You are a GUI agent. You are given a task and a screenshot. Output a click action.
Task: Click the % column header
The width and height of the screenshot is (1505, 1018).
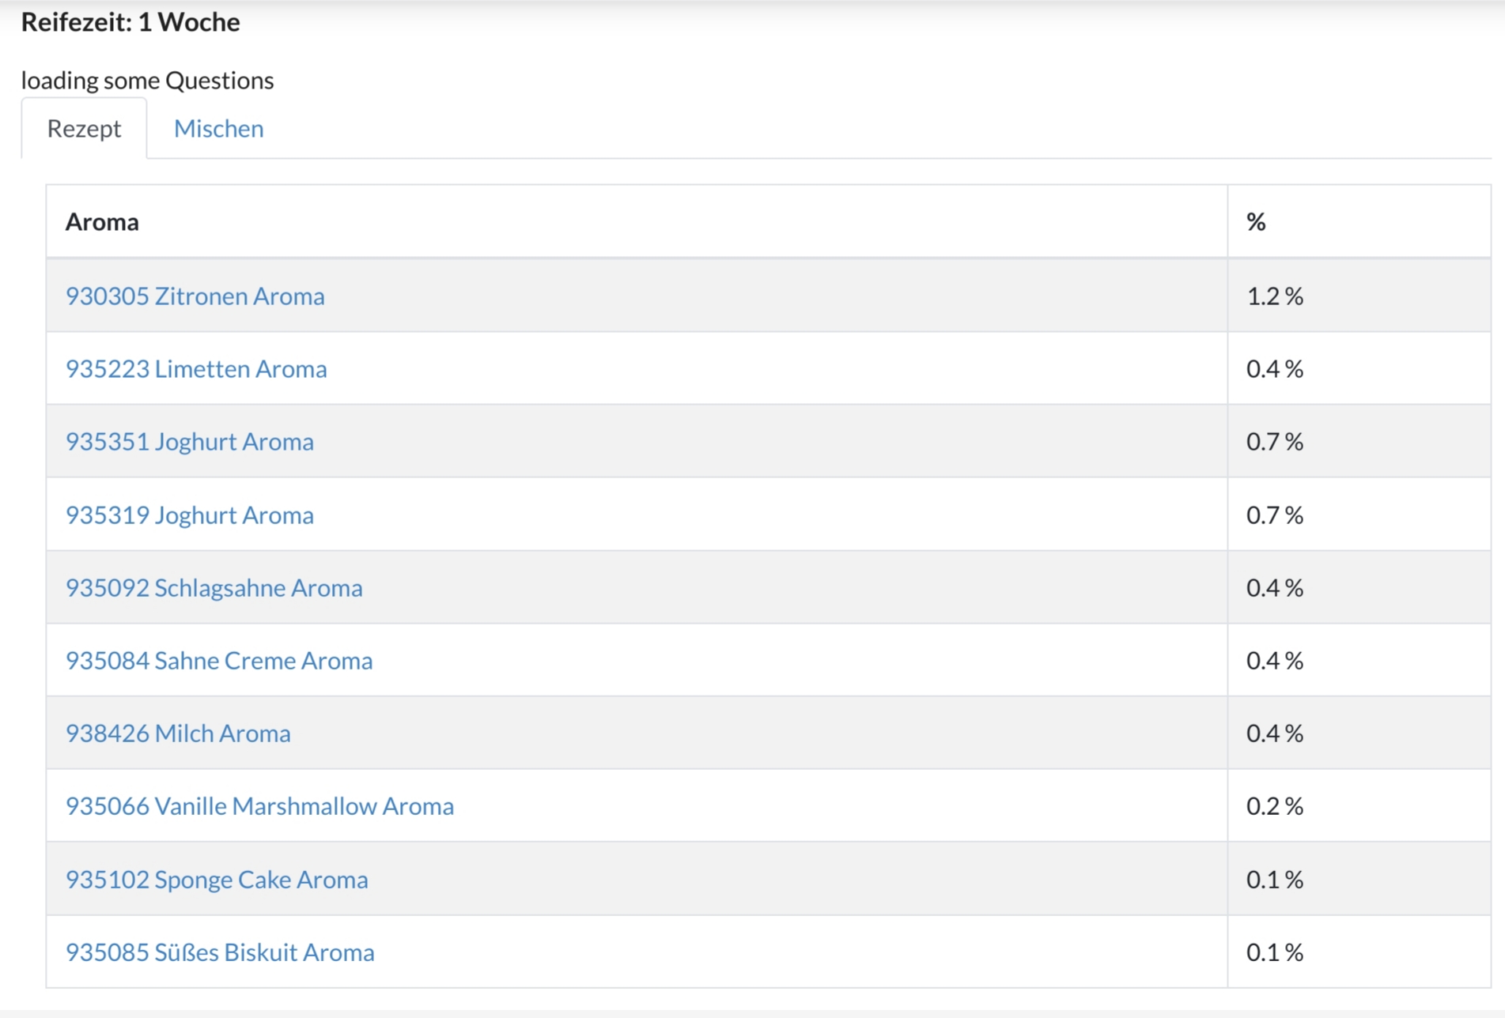[x=1256, y=222]
